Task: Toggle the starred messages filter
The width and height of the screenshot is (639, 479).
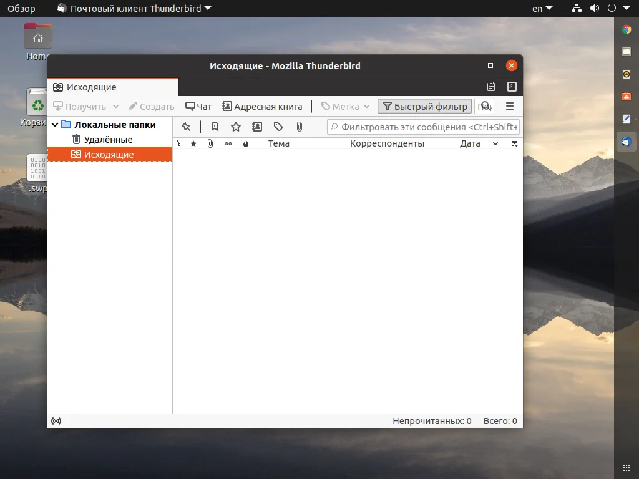Action: 236,127
